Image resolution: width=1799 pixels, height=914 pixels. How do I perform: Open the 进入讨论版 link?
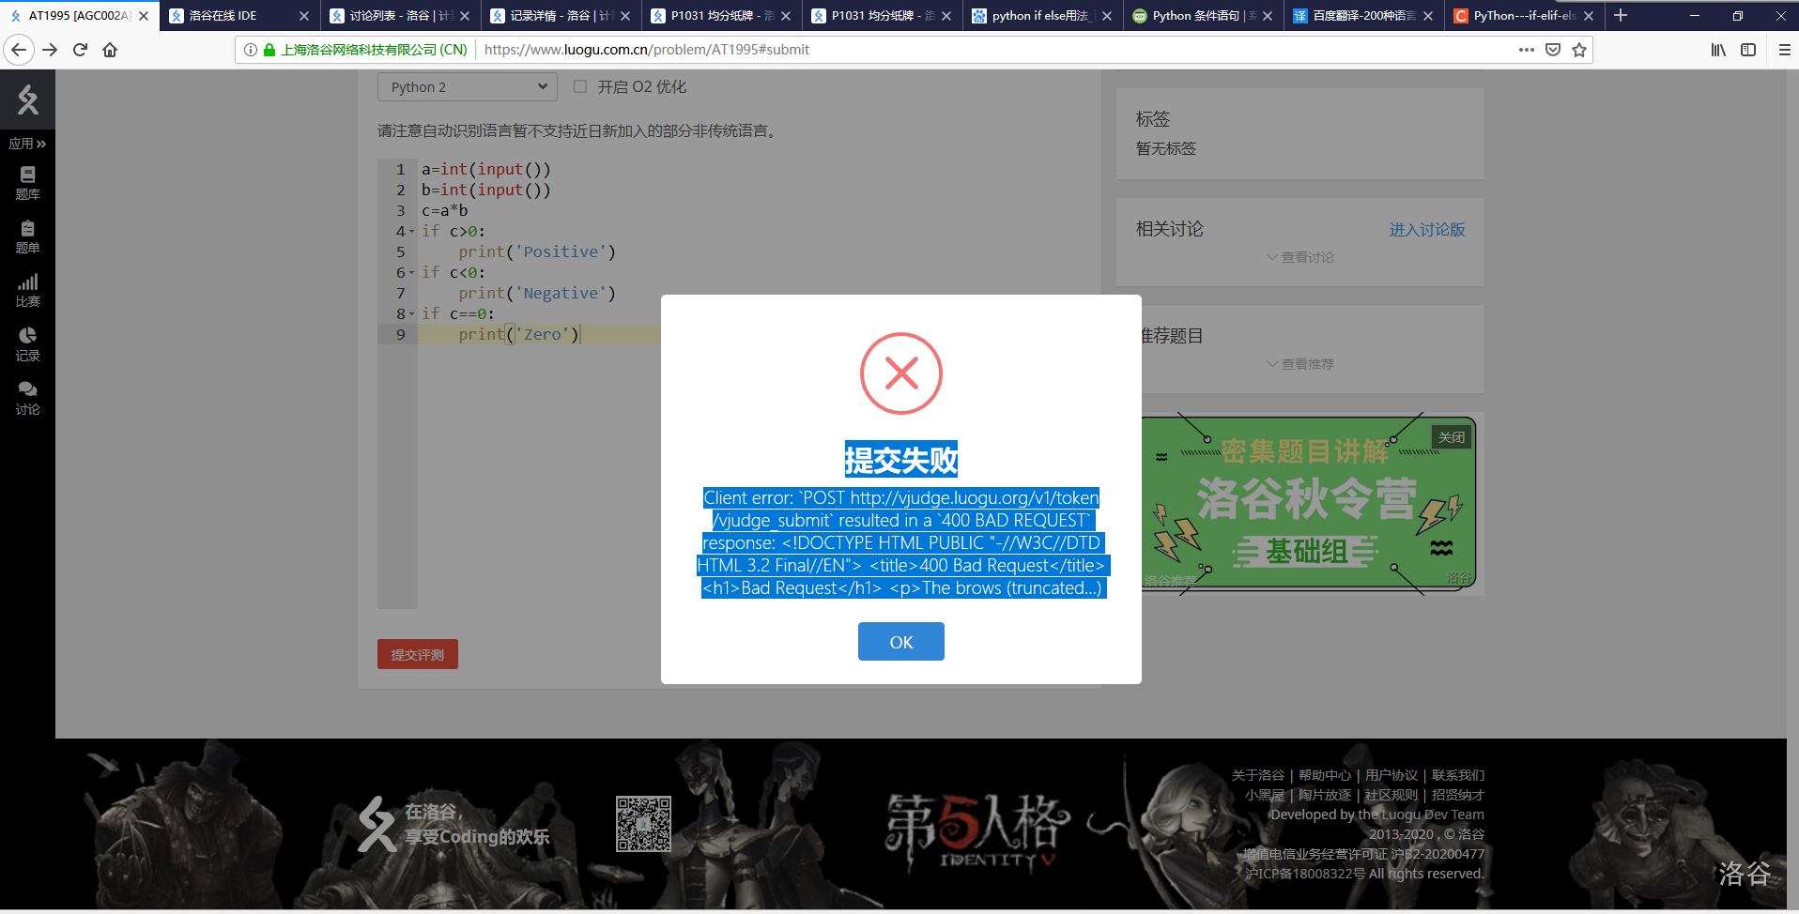coord(1426,230)
